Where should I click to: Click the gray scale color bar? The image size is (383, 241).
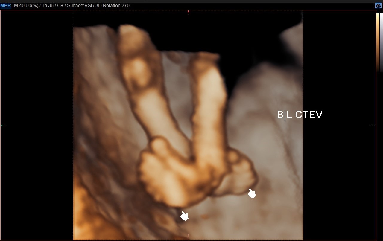(381, 42)
